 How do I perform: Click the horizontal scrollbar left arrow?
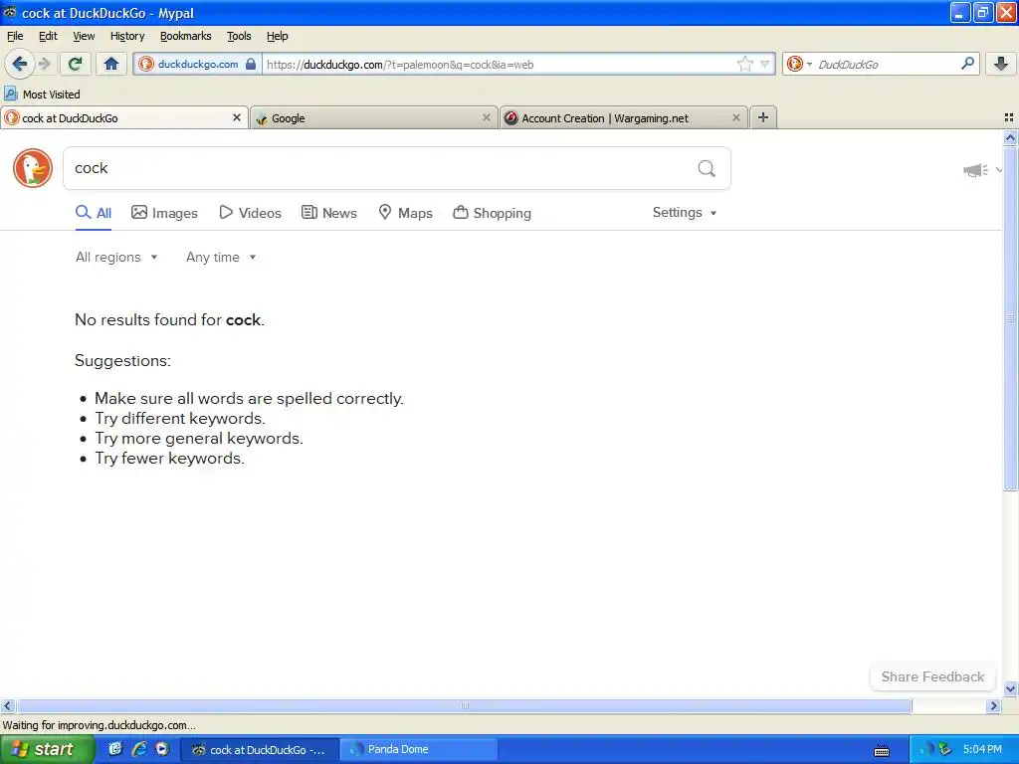[x=7, y=705]
